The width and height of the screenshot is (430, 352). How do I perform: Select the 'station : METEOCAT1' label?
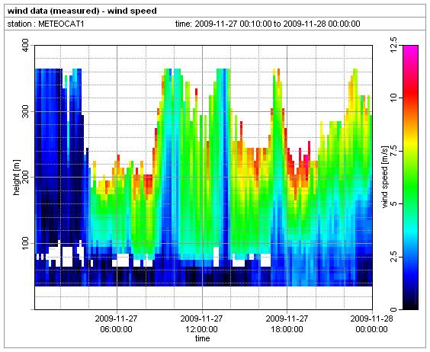[46, 24]
